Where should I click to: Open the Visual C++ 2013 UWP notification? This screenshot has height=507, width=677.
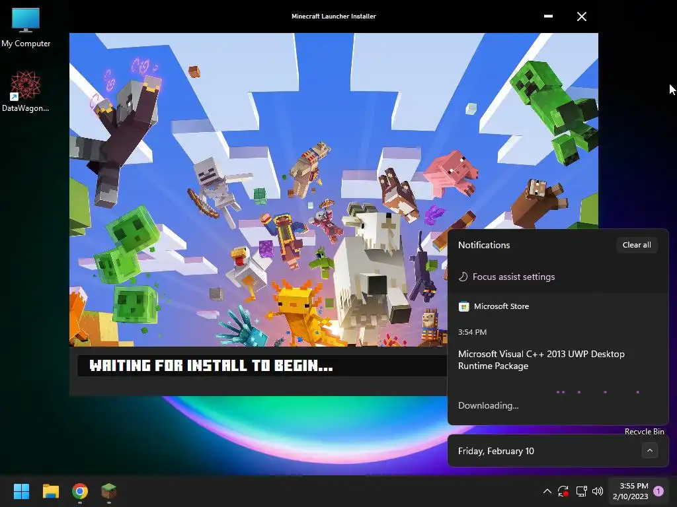tap(541, 360)
